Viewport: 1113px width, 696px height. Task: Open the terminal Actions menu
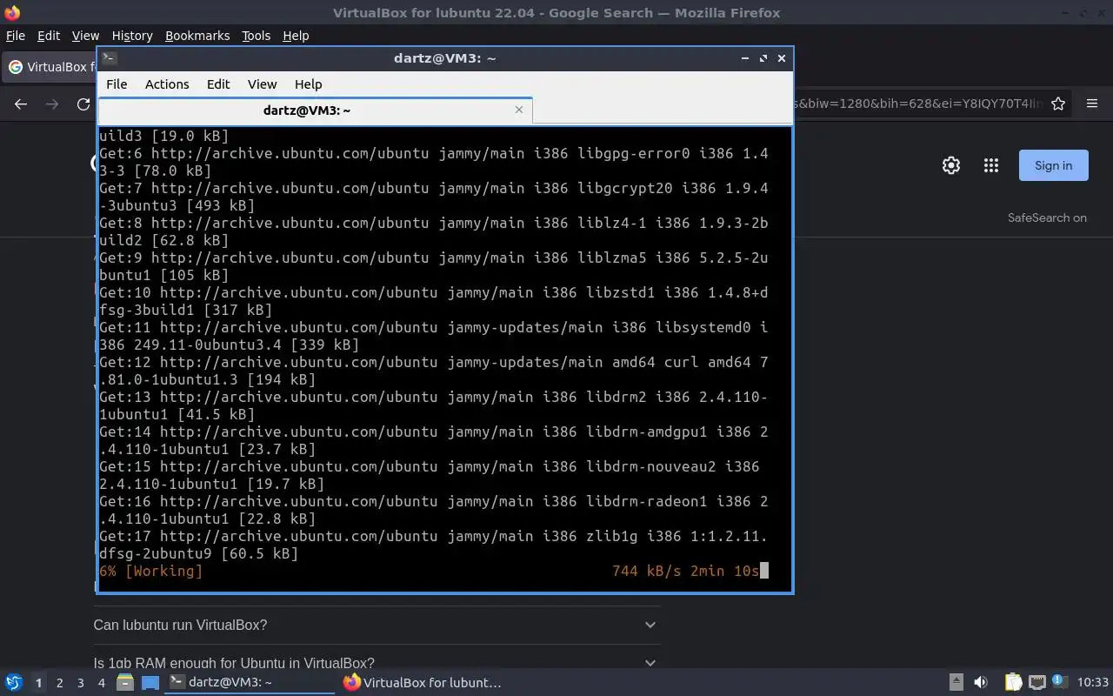coord(167,84)
